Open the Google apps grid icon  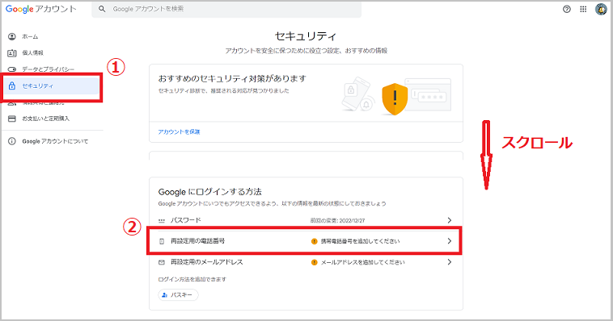(x=583, y=10)
